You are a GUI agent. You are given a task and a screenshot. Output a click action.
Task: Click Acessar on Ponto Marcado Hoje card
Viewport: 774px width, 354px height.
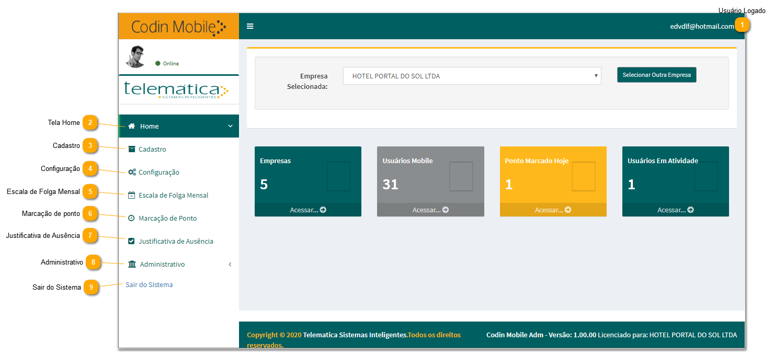coord(553,210)
